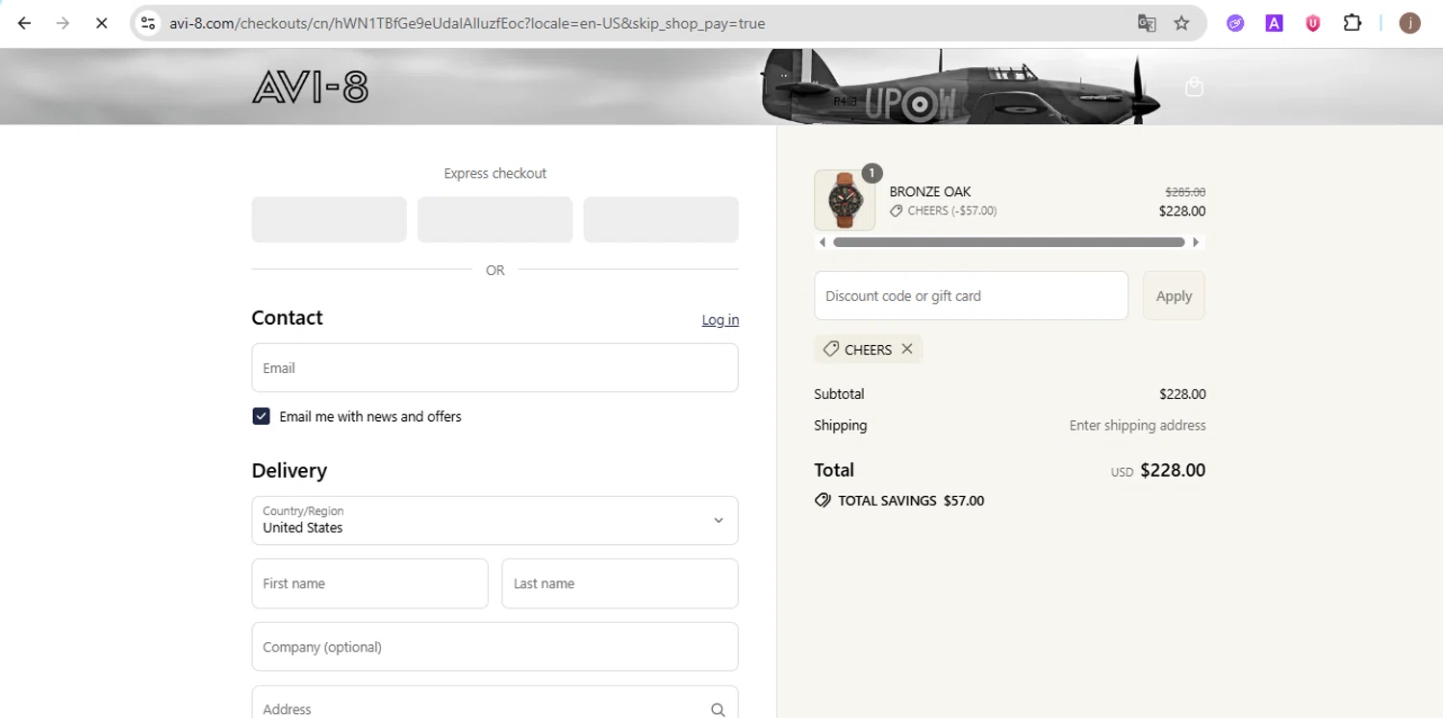Focus the Discount code or gift card field
Screen dimensions: 1443x718
[971, 296]
